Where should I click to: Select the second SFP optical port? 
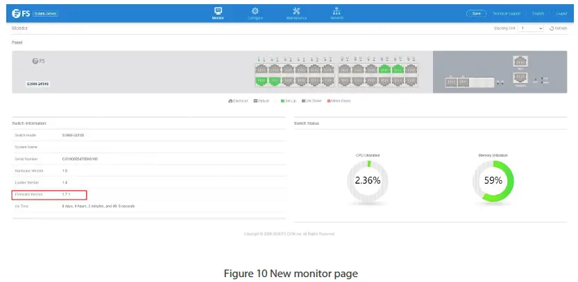point(464,82)
